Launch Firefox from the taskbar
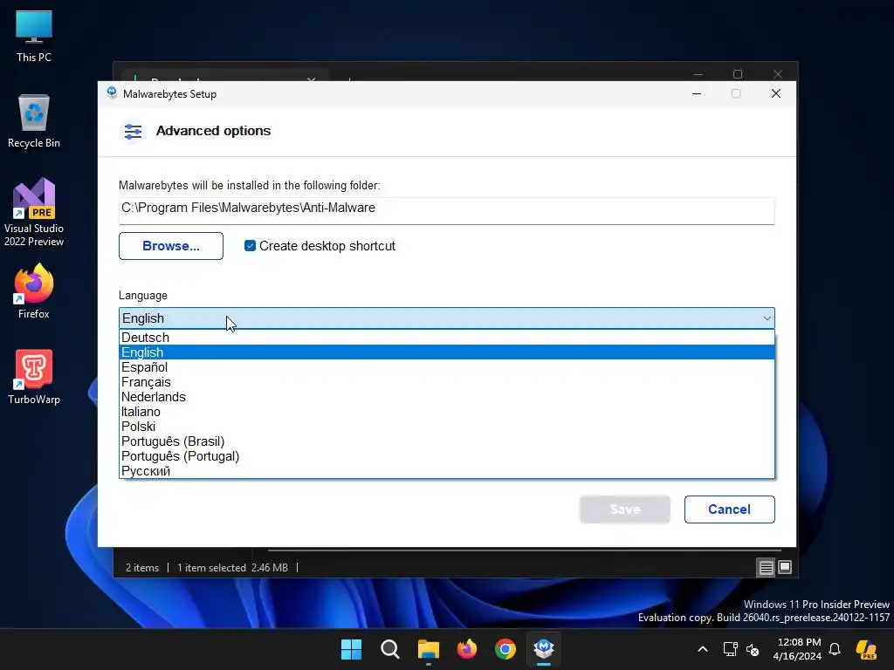Screen dimensions: 894x670 [x=467, y=649]
